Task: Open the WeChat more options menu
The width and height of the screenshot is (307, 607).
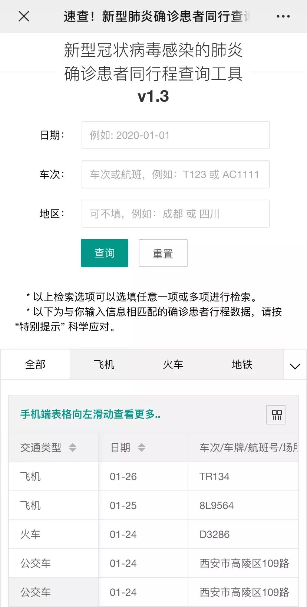Action: click(x=283, y=16)
